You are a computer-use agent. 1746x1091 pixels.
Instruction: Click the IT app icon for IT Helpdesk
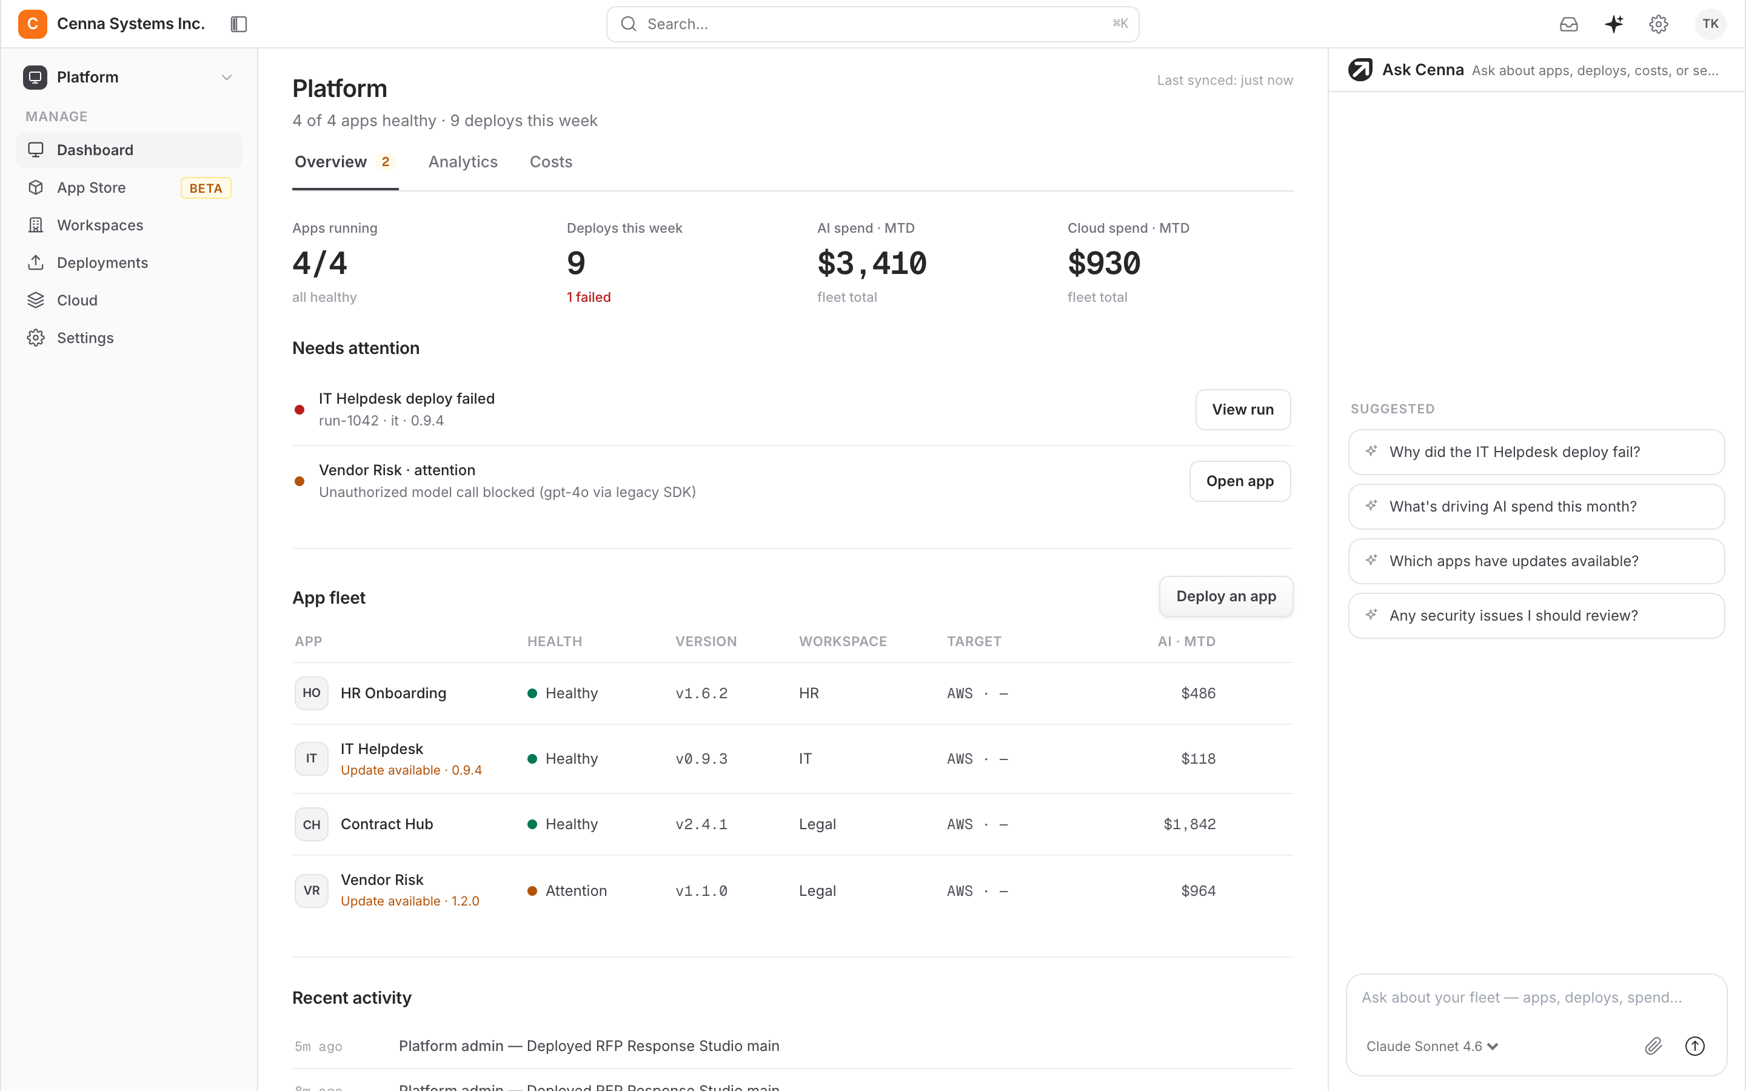click(x=311, y=759)
